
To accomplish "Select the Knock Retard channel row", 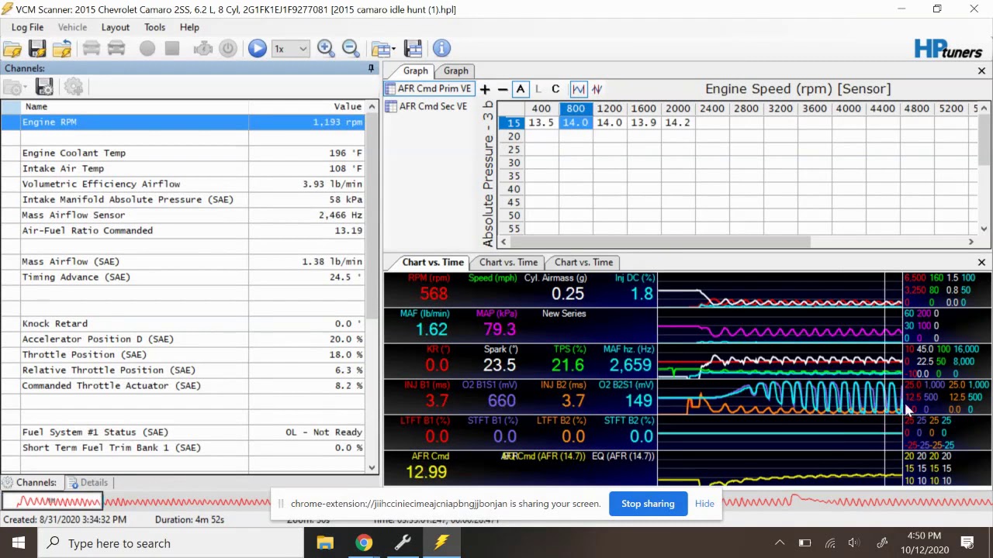I will 183,324.
